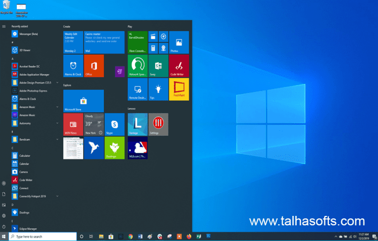Open the Xbox Console Companion tile
This screenshot has width=378, height=241.
coord(138,42)
